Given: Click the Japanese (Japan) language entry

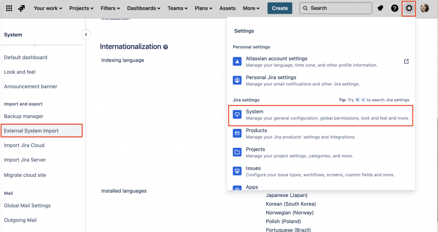Looking at the screenshot, I should pos(286,195).
